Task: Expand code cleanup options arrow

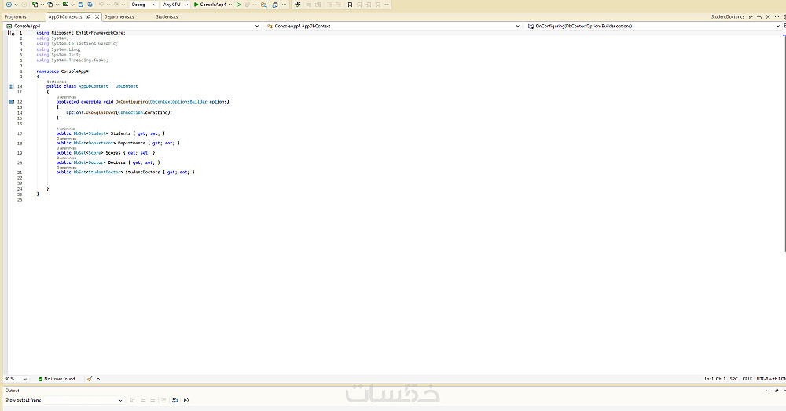Action: tap(98, 379)
